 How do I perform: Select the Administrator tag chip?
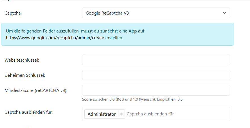coord(102,114)
